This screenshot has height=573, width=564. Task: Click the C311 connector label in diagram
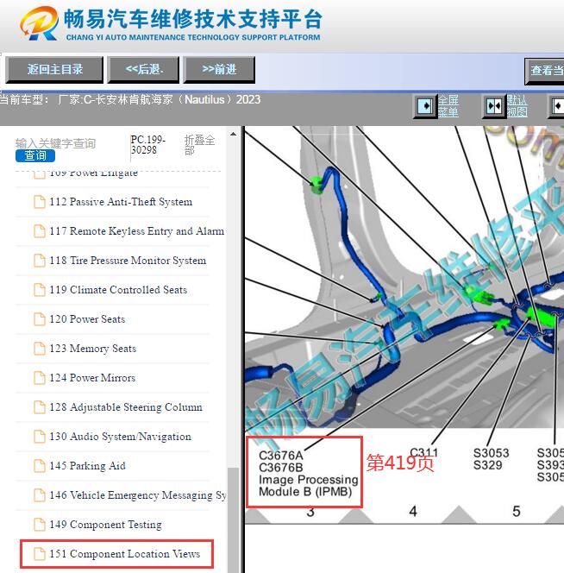pyautogui.click(x=423, y=453)
